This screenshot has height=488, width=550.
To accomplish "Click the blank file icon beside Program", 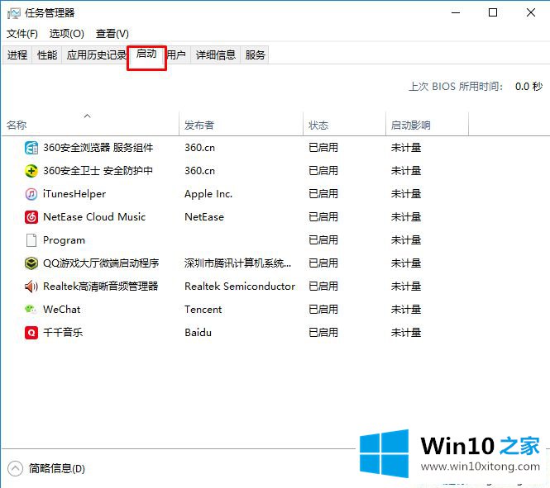I will pyautogui.click(x=31, y=239).
